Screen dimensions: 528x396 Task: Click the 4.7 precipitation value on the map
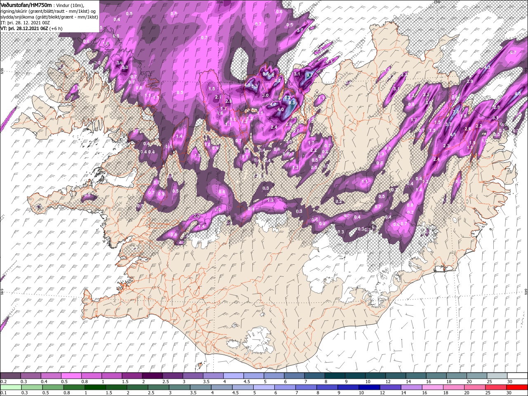point(273,105)
